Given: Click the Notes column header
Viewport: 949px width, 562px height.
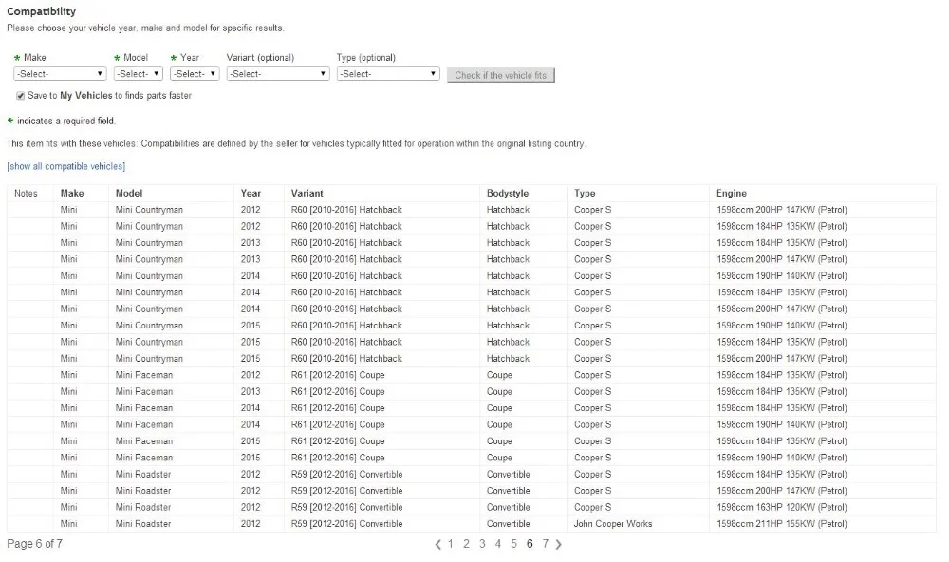Looking at the screenshot, I should pos(26,194).
